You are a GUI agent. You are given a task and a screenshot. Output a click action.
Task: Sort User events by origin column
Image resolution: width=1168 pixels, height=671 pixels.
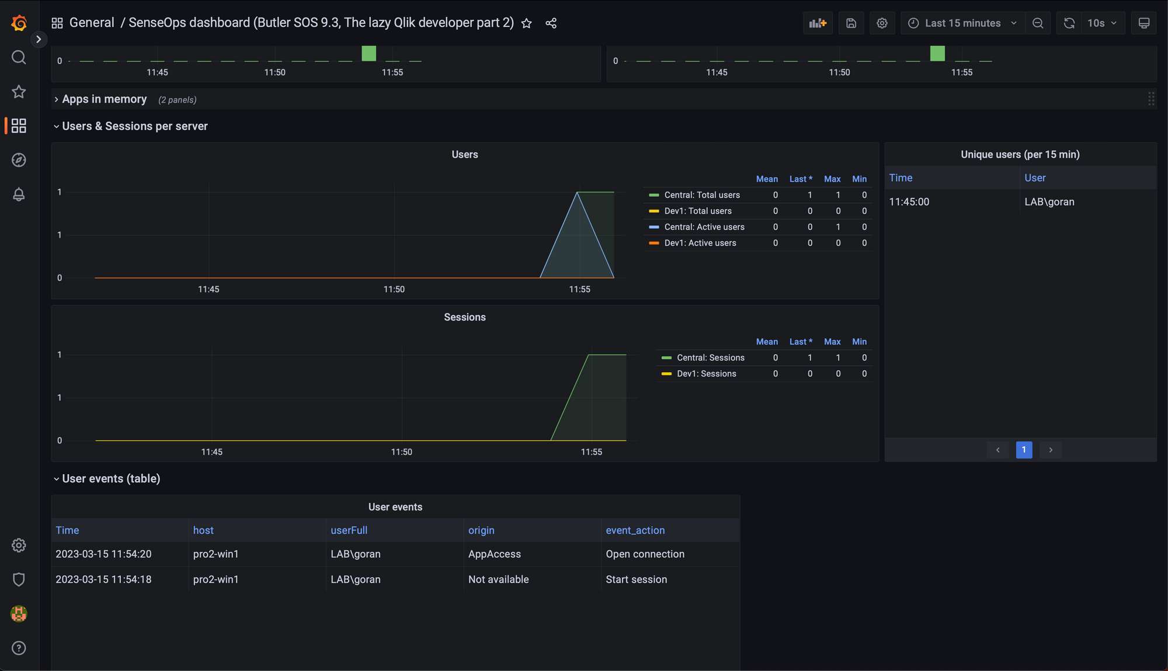pos(481,530)
